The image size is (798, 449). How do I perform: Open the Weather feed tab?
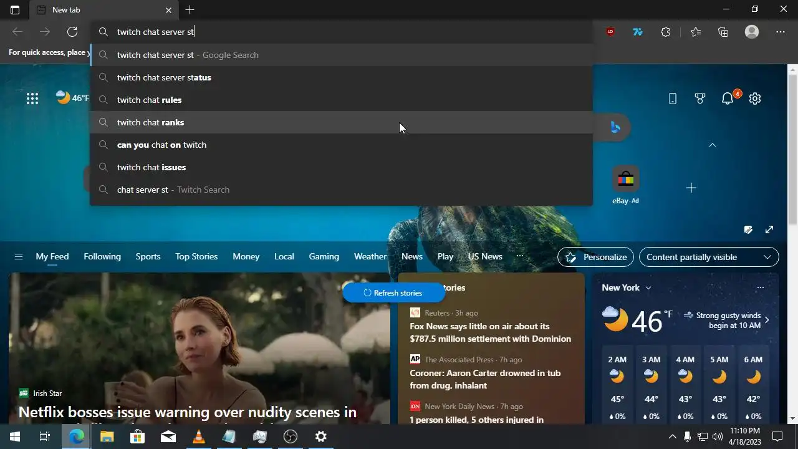[x=370, y=256]
